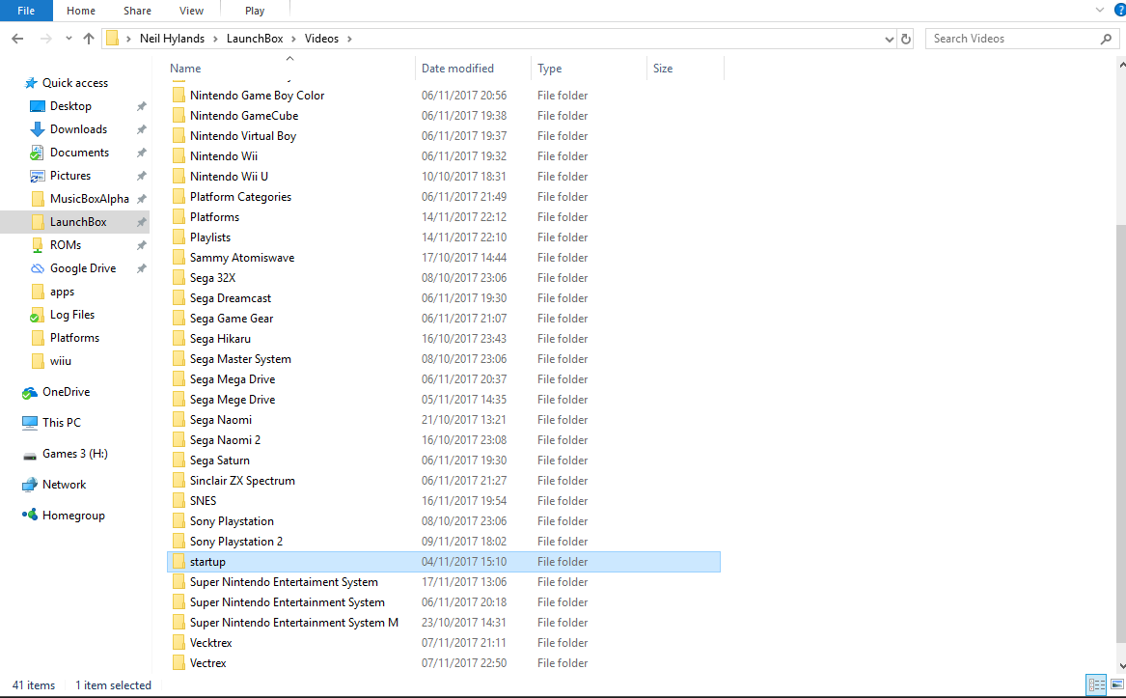The image size is (1126, 698).
Task: Open the File menu tab
Action: pos(26,11)
